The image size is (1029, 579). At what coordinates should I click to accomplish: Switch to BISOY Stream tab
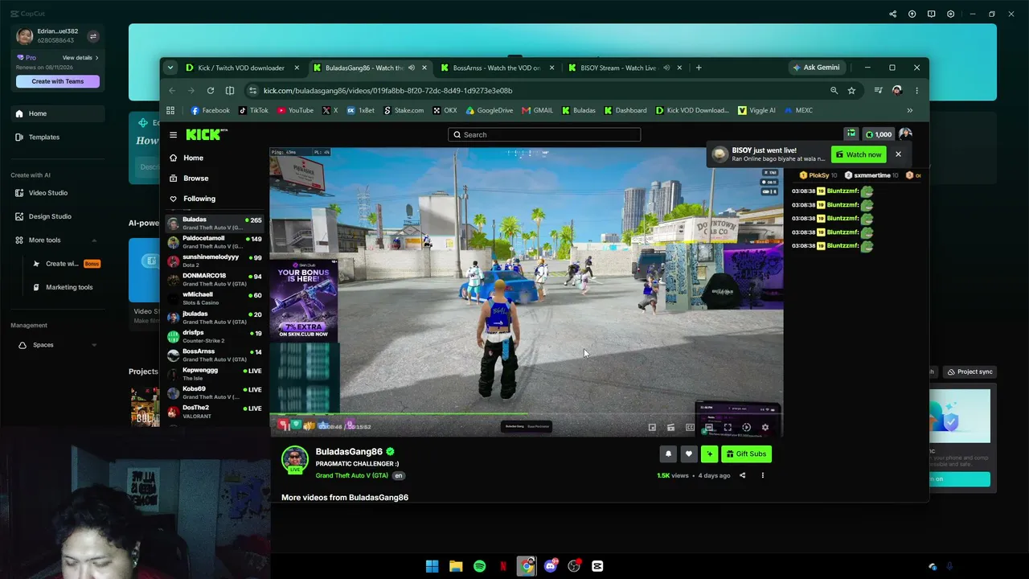pyautogui.click(x=625, y=68)
